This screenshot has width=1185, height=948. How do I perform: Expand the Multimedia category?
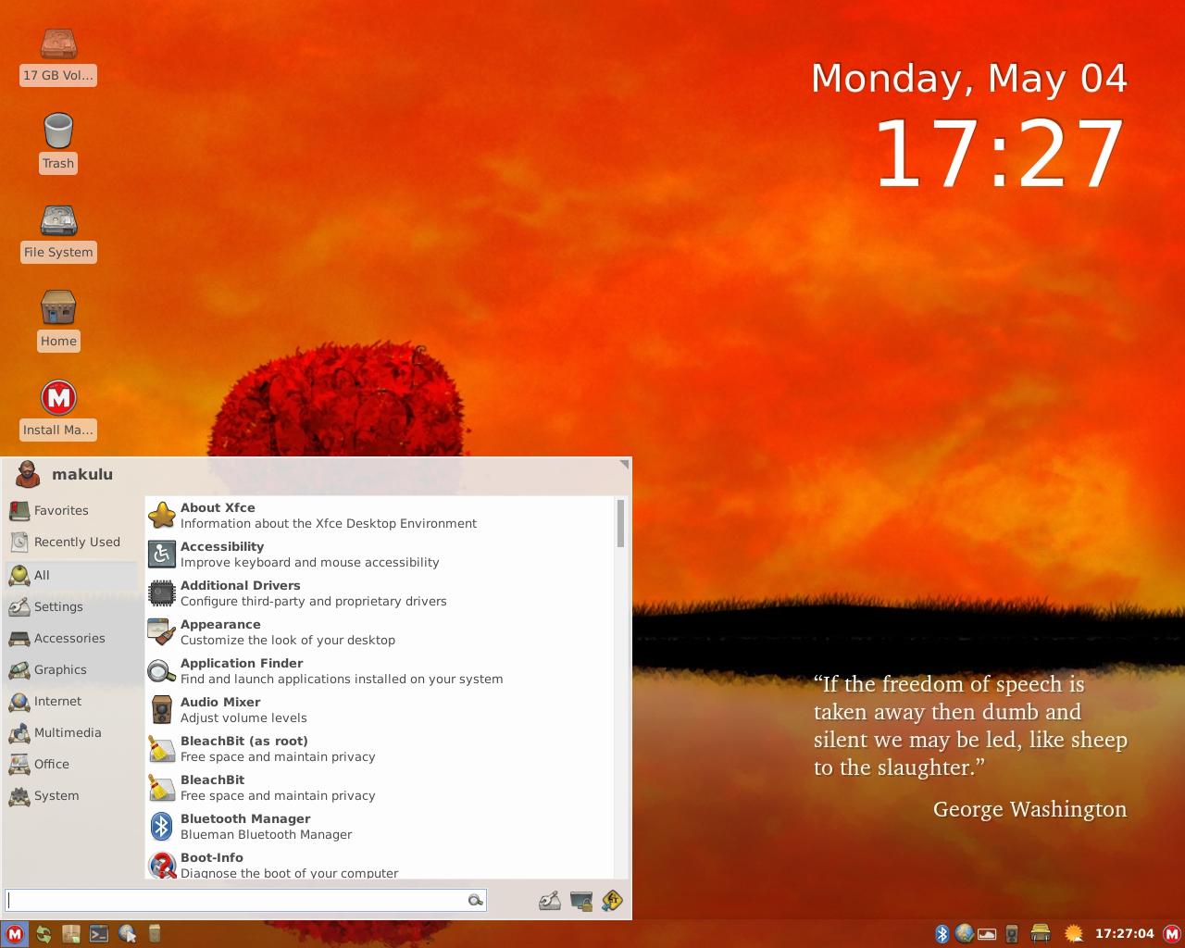point(68,732)
